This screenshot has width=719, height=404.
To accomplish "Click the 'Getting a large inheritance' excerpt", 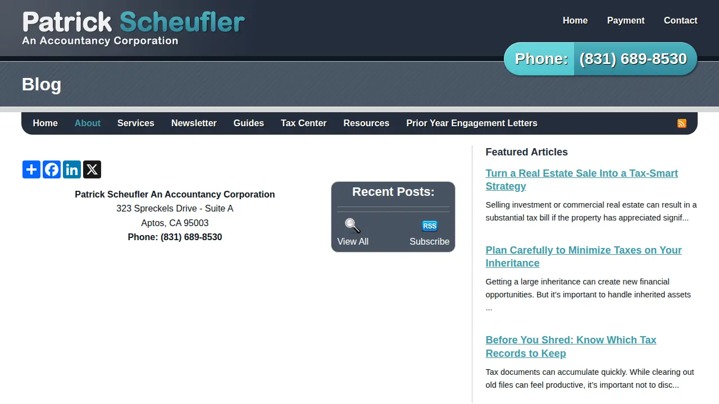I will coord(589,295).
